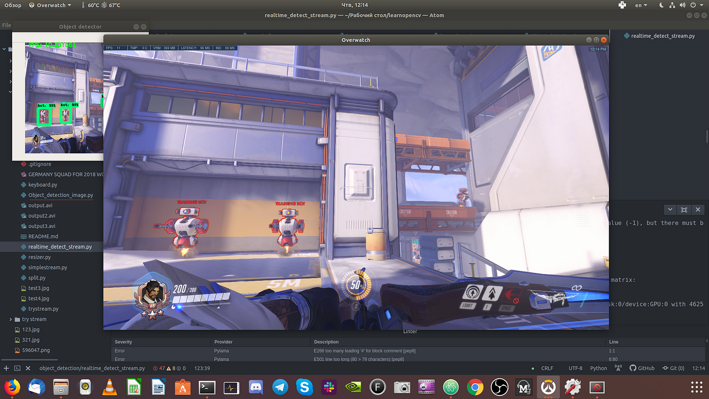The height and width of the screenshot is (399, 709).
Task: Select Python grammar in status bar
Action: [x=599, y=369]
